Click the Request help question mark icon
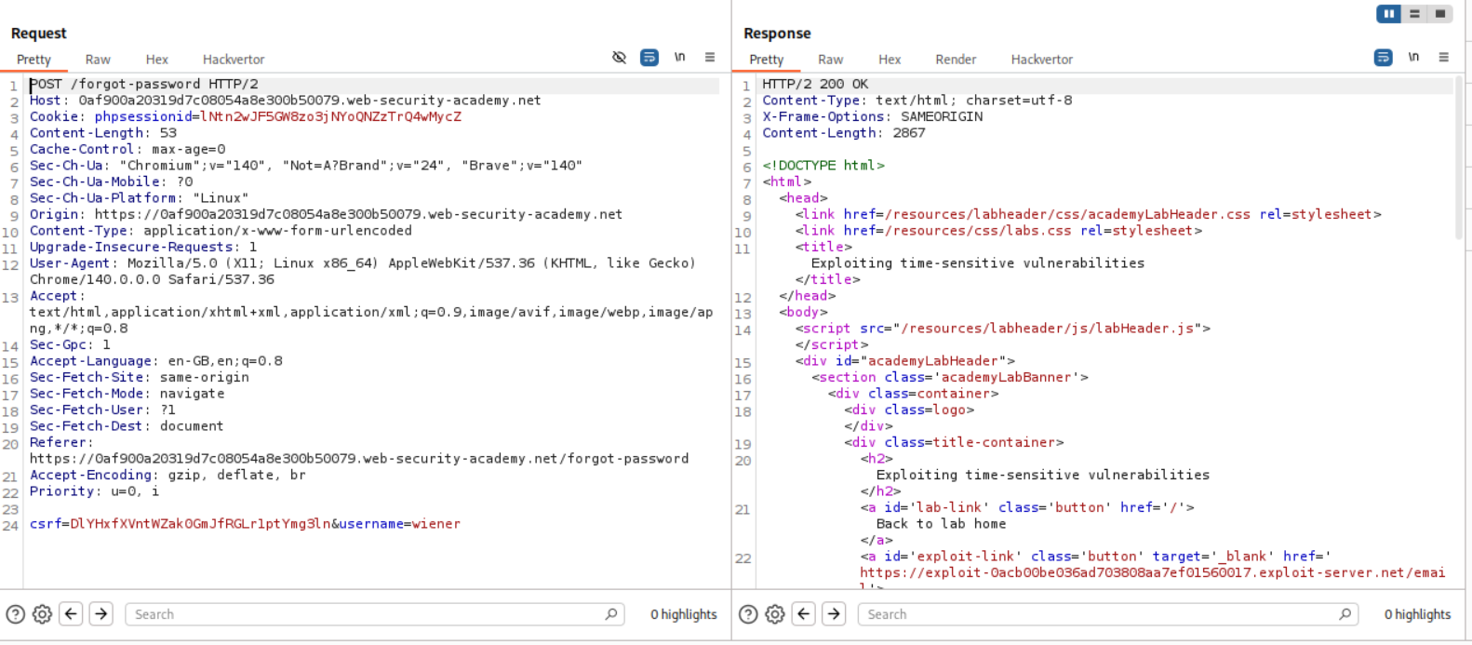Image resolution: width=1472 pixels, height=645 pixels. 16,614
